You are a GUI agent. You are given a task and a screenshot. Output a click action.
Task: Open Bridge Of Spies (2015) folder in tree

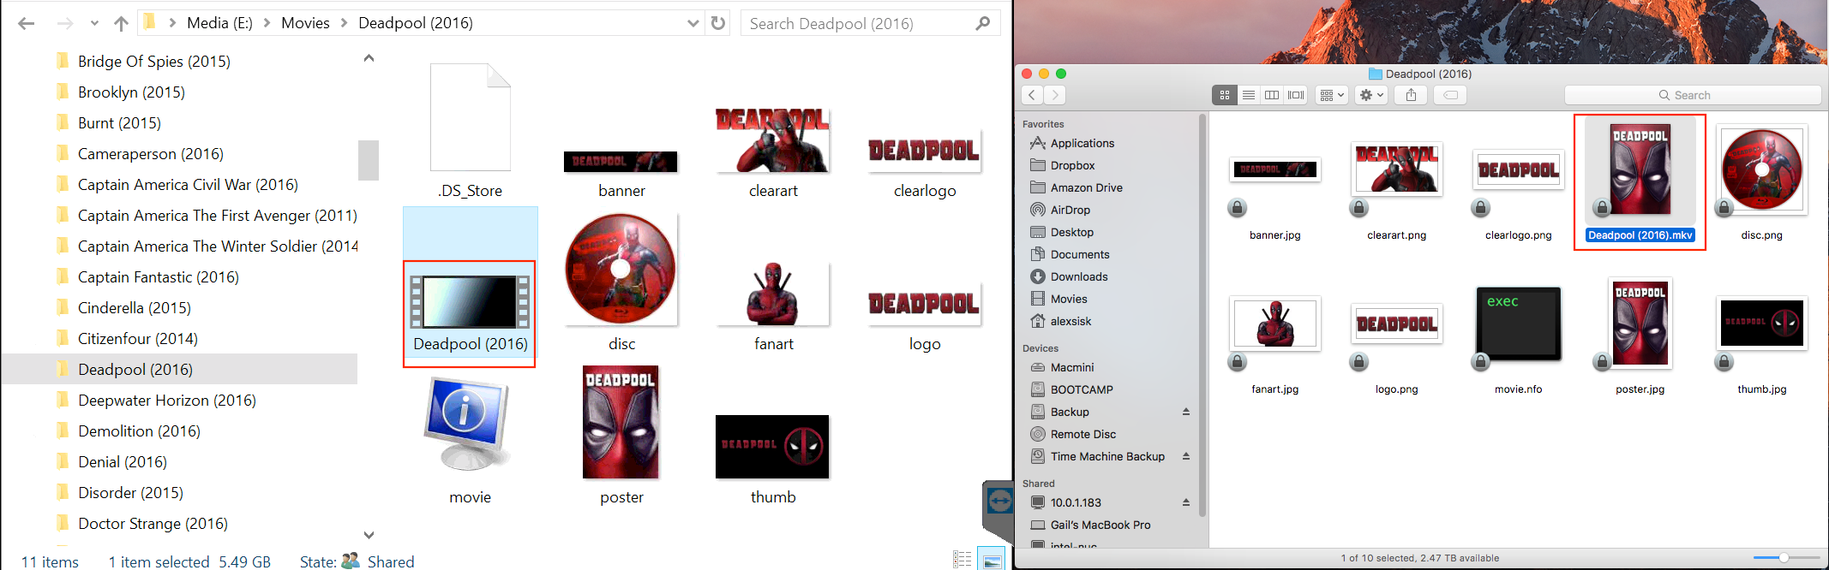153,61
